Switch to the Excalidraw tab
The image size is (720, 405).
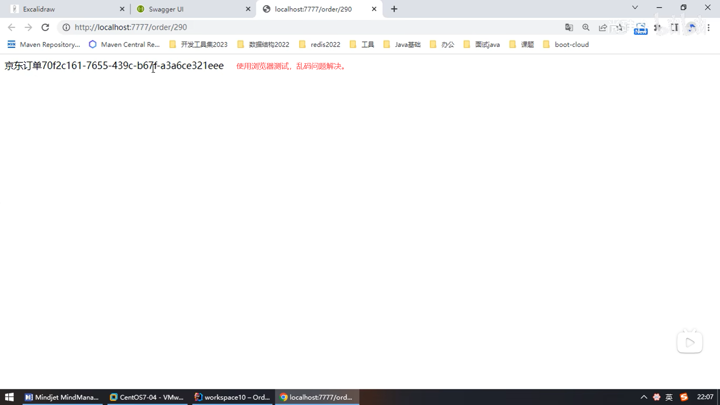point(64,9)
